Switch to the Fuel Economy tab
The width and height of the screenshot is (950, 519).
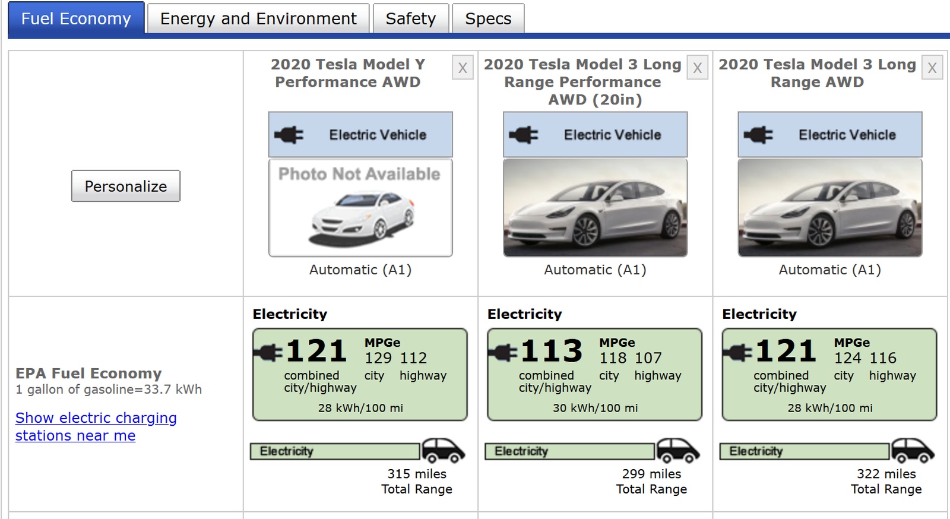pyautogui.click(x=76, y=18)
